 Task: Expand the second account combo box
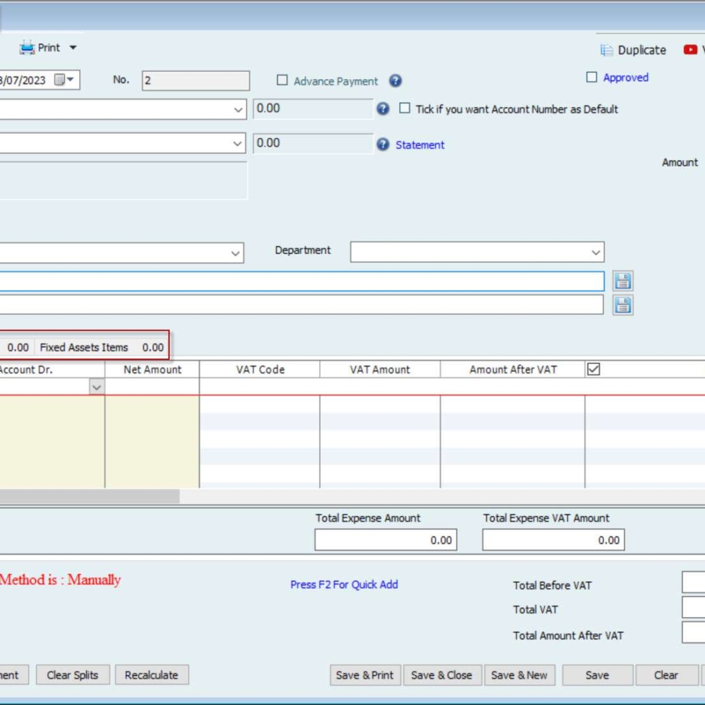[238, 143]
